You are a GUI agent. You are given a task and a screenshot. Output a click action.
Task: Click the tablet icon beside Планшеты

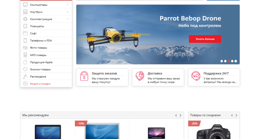[x=25, y=26]
